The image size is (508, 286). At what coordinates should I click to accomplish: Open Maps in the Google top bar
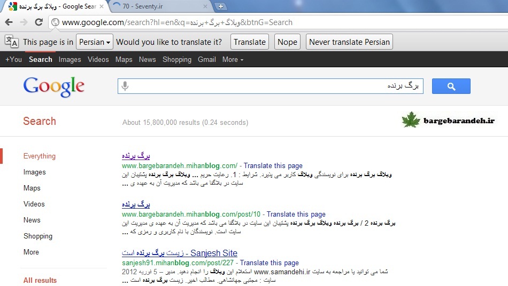[x=124, y=59]
